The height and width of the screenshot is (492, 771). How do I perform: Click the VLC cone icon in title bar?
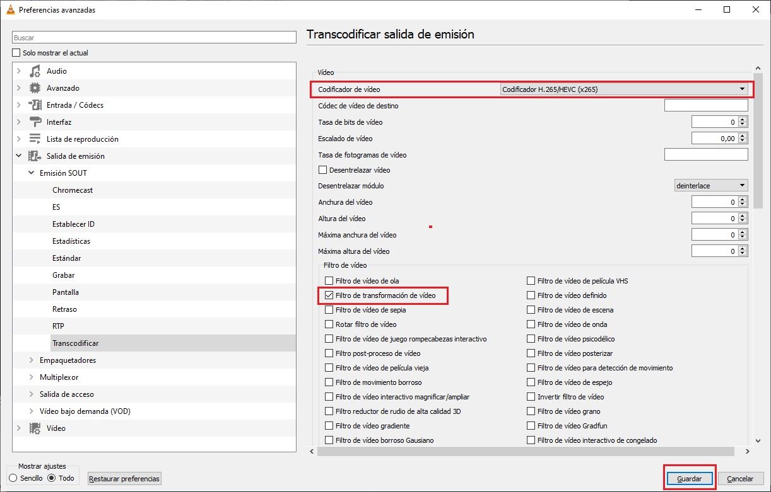tap(9, 9)
